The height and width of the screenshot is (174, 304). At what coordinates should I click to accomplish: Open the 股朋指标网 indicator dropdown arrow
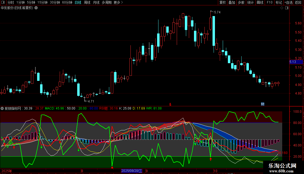point(2,108)
